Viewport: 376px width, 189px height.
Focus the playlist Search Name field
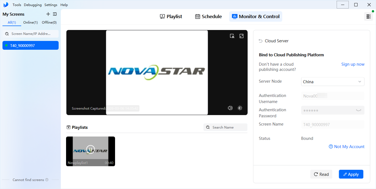[225, 127]
